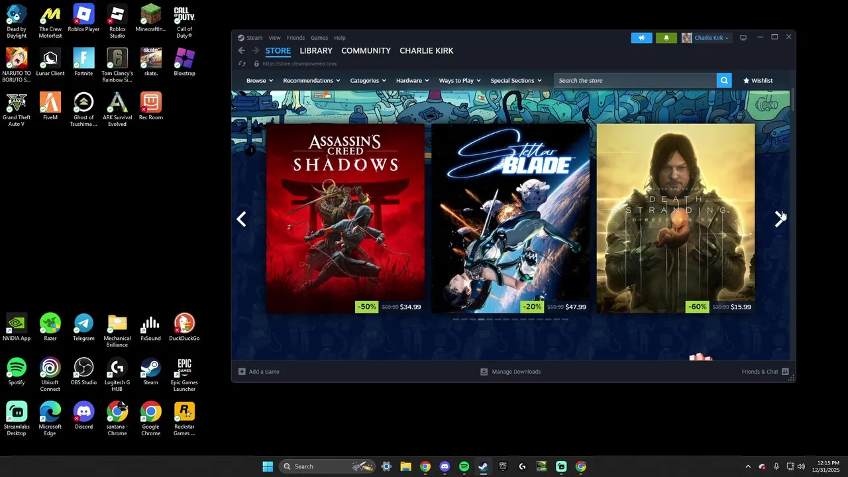The image size is (848, 477).
Task: Open Spotify from the taskbar
Action: [x=464, y=466]
